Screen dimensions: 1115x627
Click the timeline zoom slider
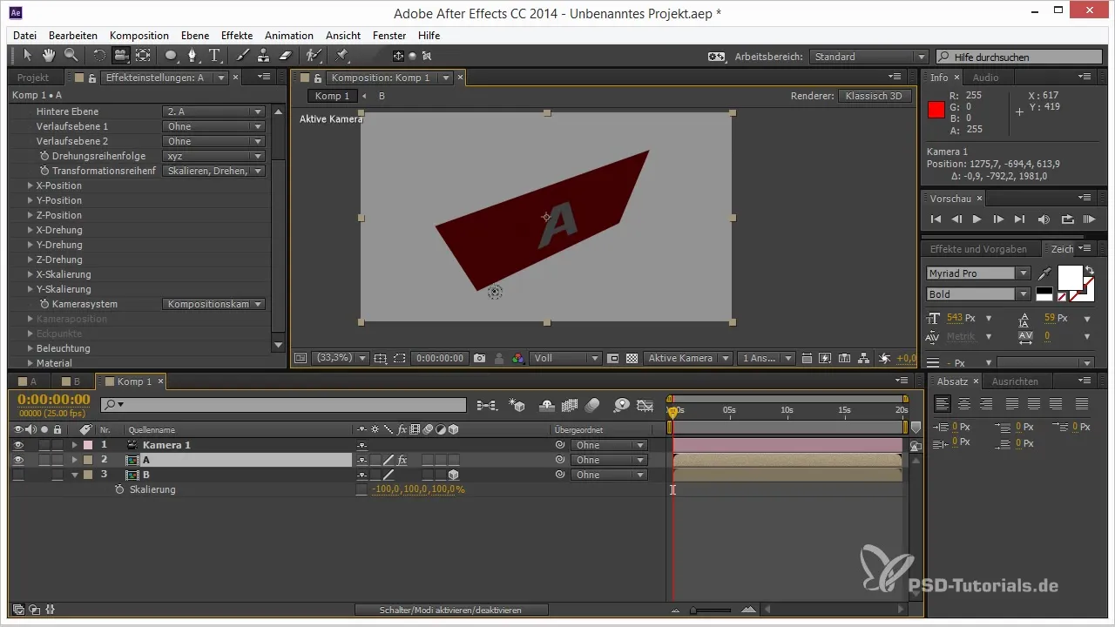pos(710,610)
